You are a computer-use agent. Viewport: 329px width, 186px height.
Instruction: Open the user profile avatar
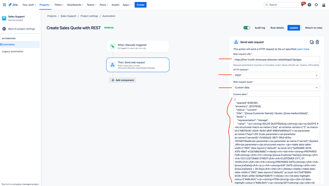323,5
